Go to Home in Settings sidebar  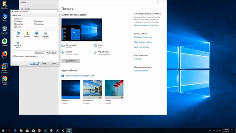pyautogui.click(x=26, y=9)
